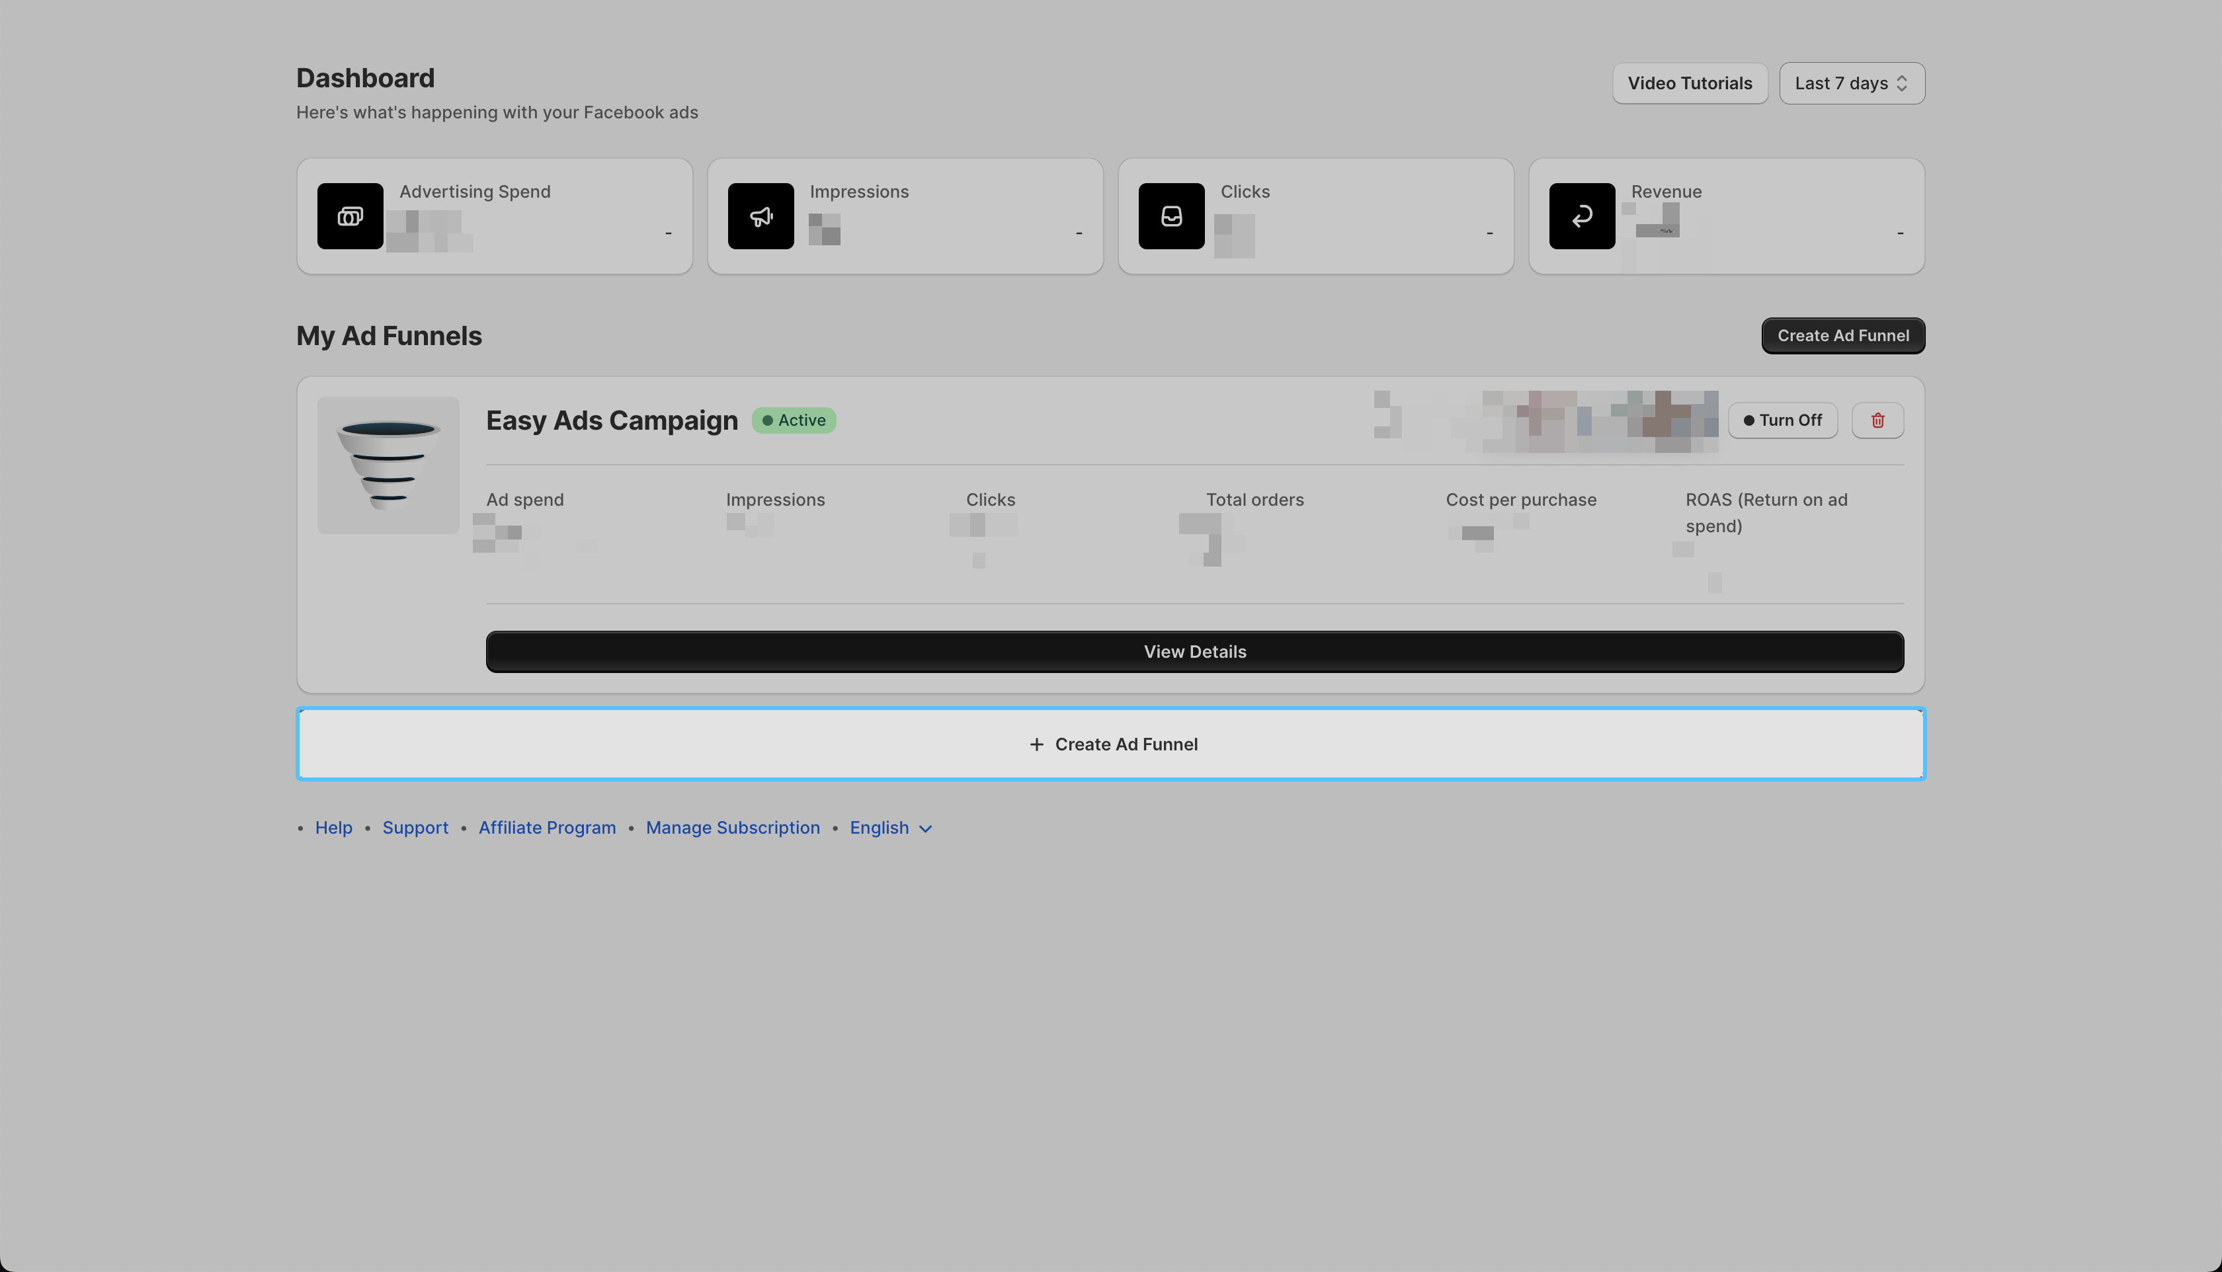Click the funnel image thumbnail
Screen dimensions: 2222x1272
[388, 465]
